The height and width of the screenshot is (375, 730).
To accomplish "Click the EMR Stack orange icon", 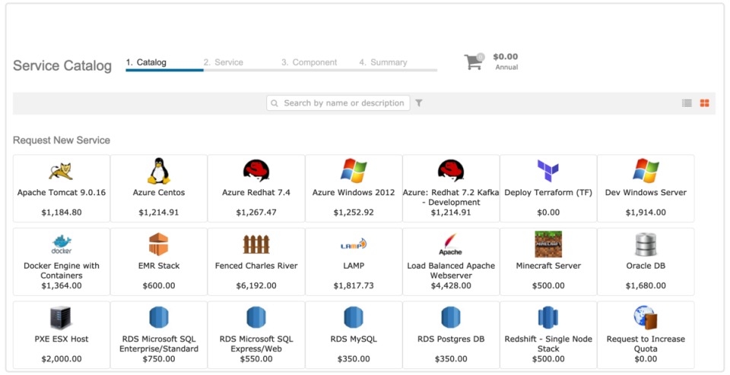I will point(158,244).
